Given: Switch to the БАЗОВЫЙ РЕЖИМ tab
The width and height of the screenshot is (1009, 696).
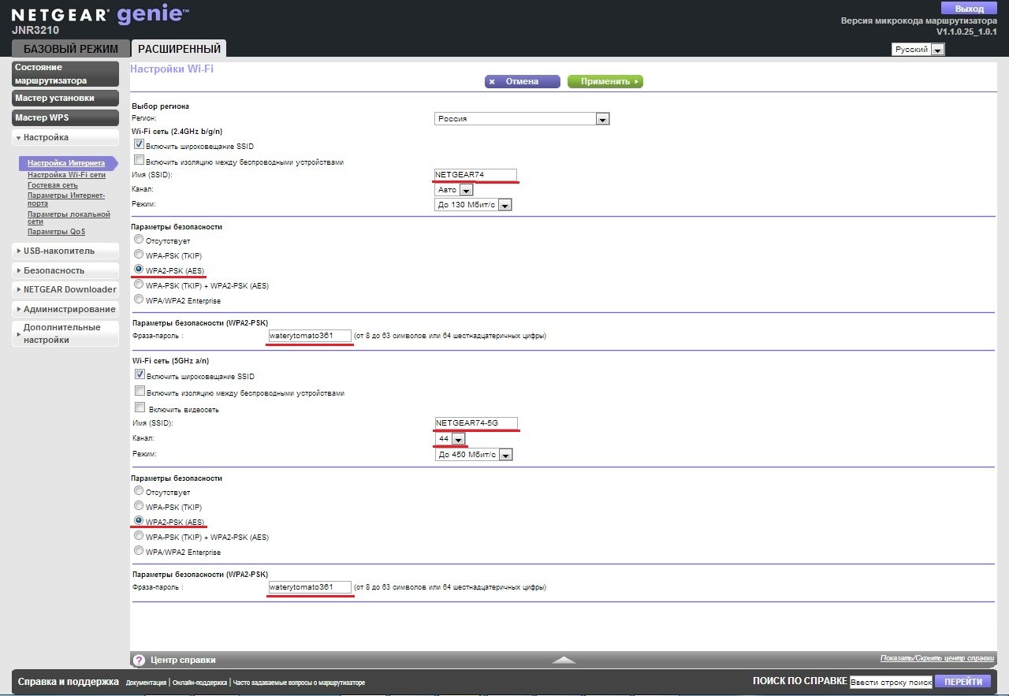Looking at the screenshot, I should pyautogui.click(x=70, y=49).
